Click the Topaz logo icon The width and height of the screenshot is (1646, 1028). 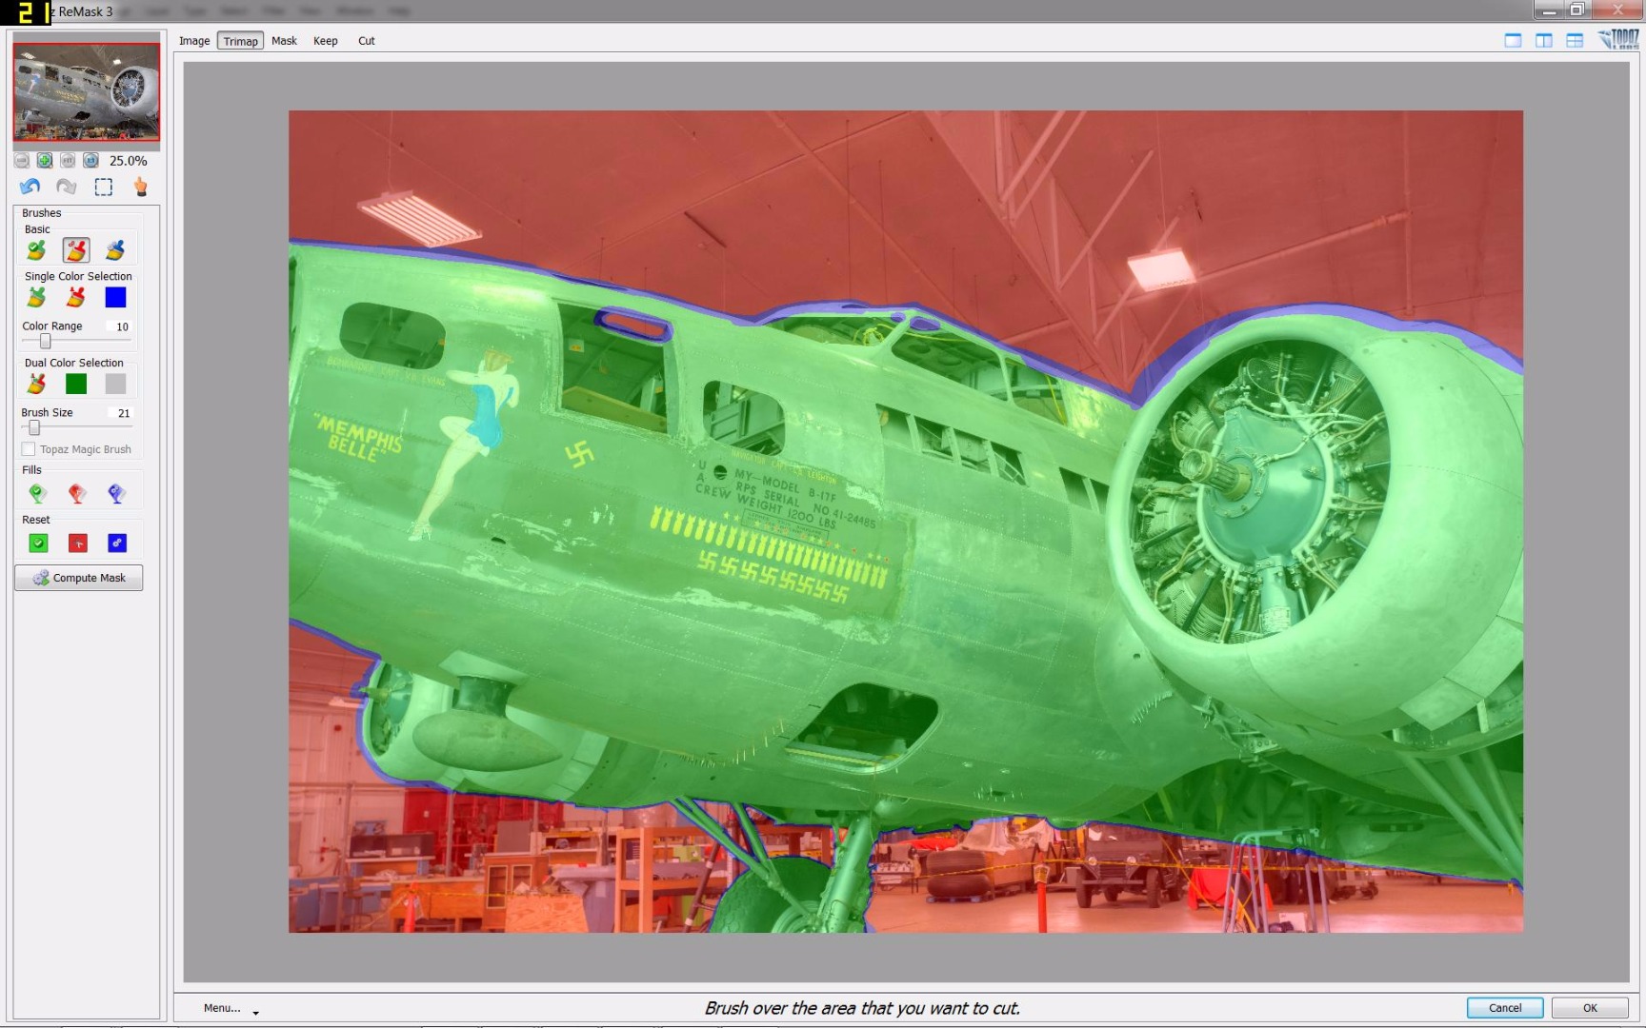1618,39
